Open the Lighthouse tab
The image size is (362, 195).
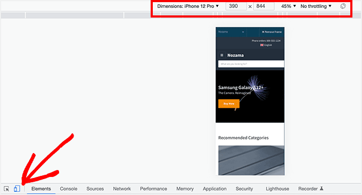[x=277, y=189]
